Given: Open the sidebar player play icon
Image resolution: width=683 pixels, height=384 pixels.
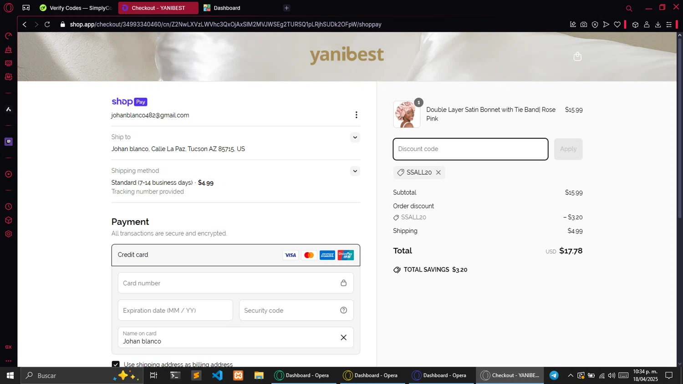Looking at the screenshot, I should 8,174.
